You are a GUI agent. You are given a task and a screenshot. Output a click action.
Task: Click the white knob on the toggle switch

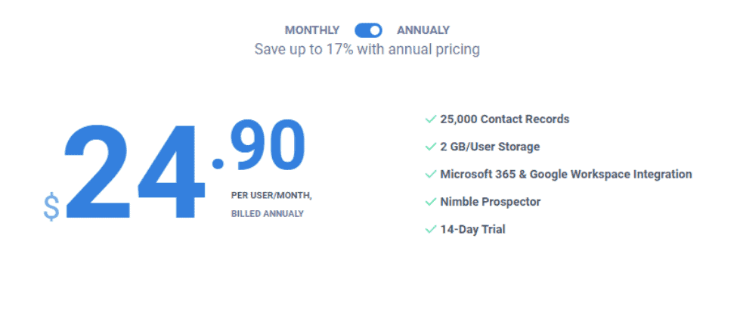(x=375, y=30)
